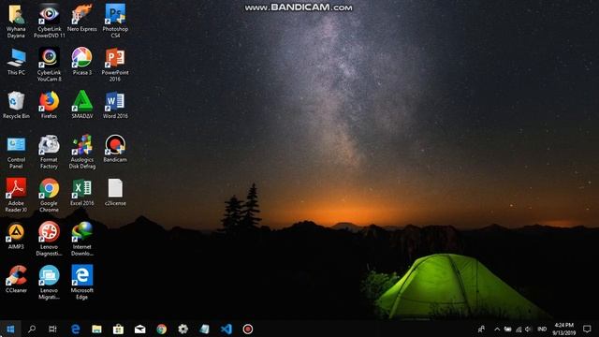Screen dimensions: 599x337
Task: Select the CyberLink YouCam 8 shortcut
Action: pos(50,65)
